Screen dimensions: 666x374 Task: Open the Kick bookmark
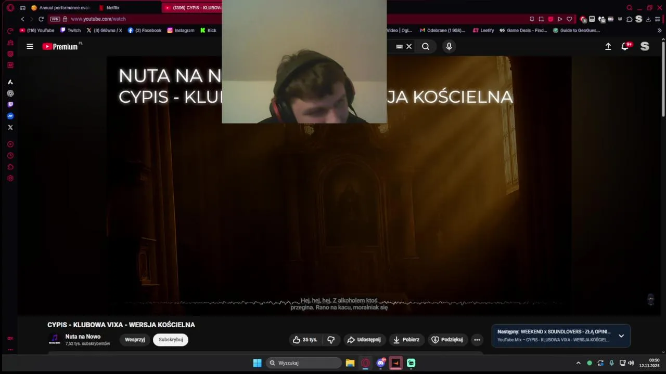coord(208,31)
